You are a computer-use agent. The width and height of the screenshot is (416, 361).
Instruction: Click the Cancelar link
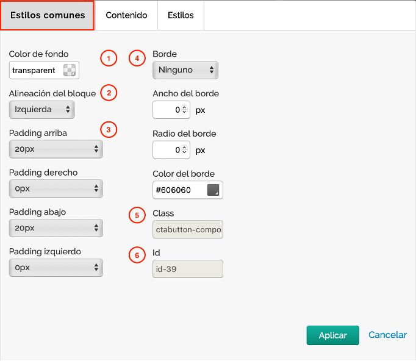[x=387, y=335]
